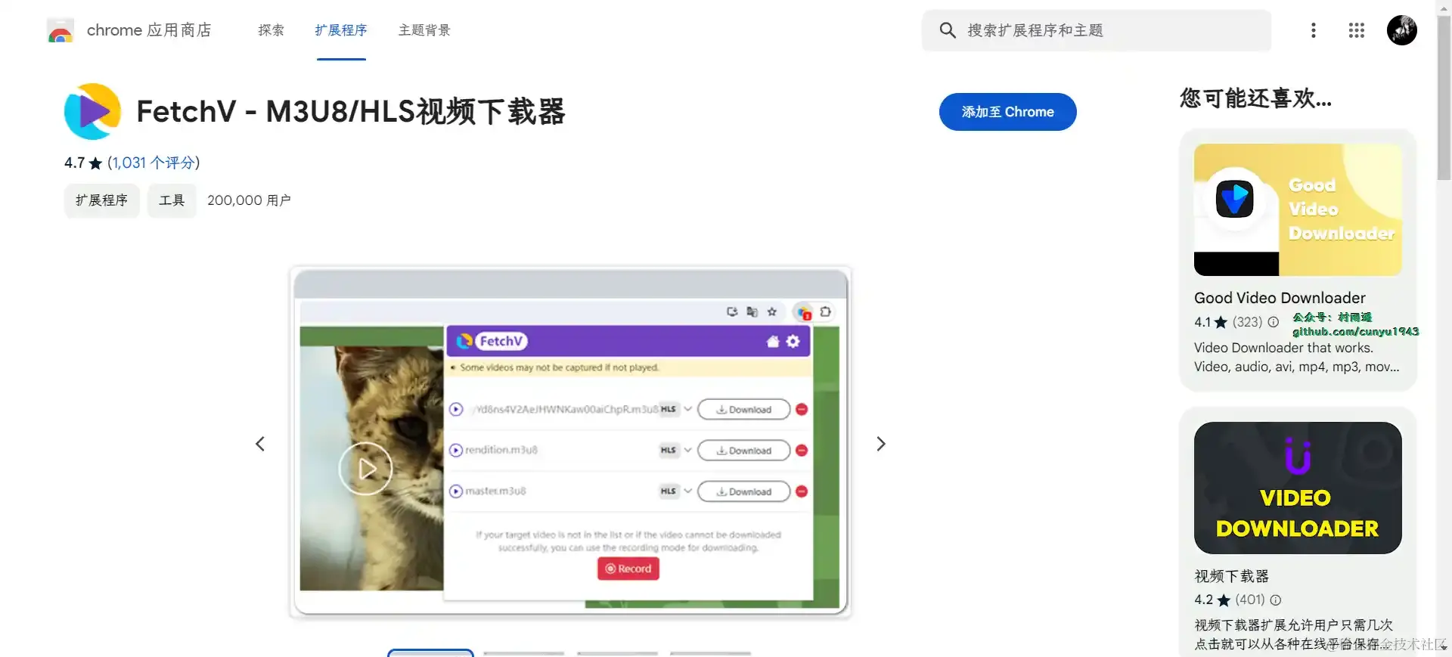Open the Google apps grid
Viewport: 1452px width, 657px height.
pos(1357,30)
